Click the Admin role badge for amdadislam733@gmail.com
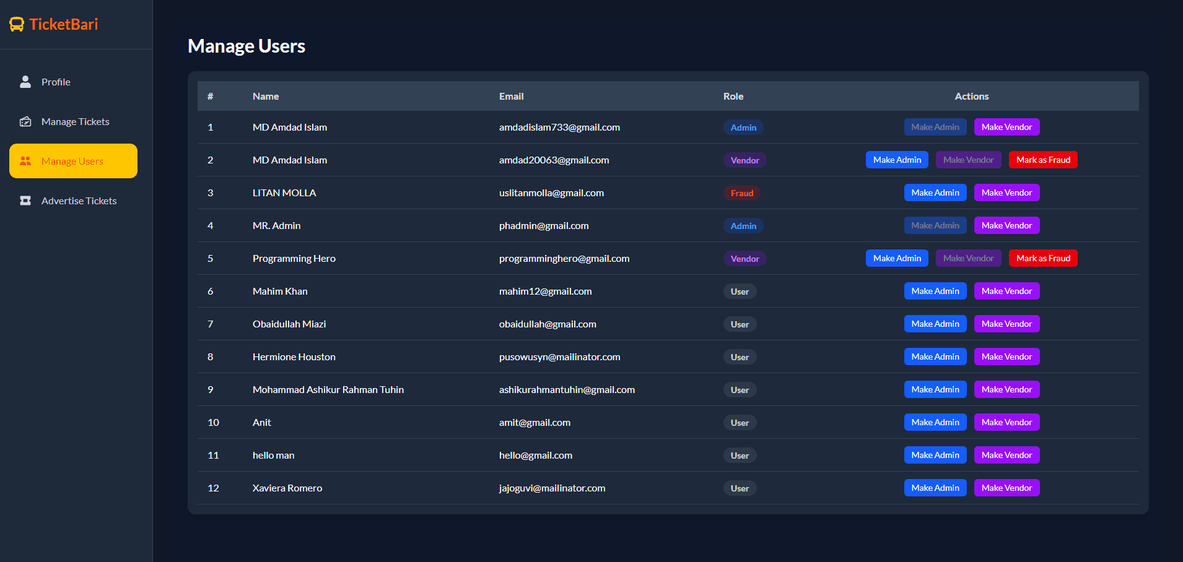Screen dimensions: 1183x562 tap(743, 128)
